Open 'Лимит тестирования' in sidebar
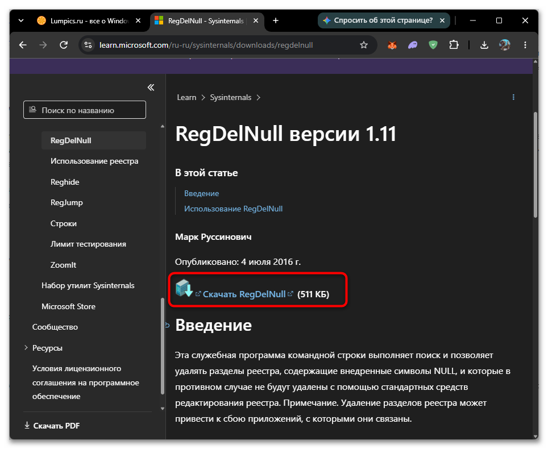This screenshot has width=548, height=449. click(88, 244)
